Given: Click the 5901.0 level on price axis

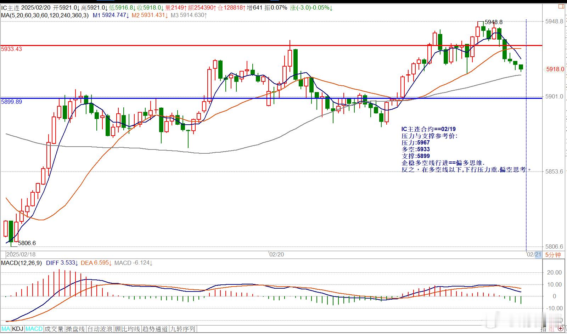Looking at the screenshot, I should 554,96.
